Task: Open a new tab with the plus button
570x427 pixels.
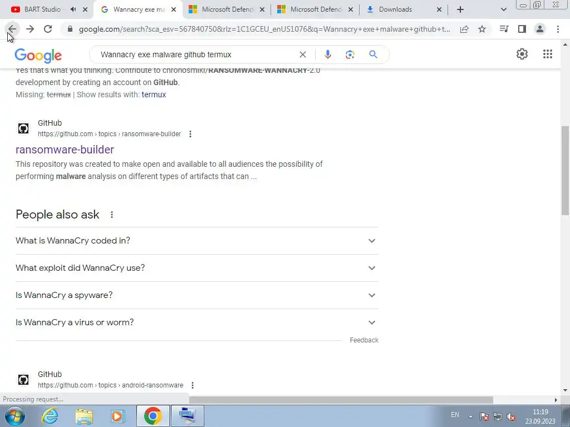Action: [x=460, y=9]
